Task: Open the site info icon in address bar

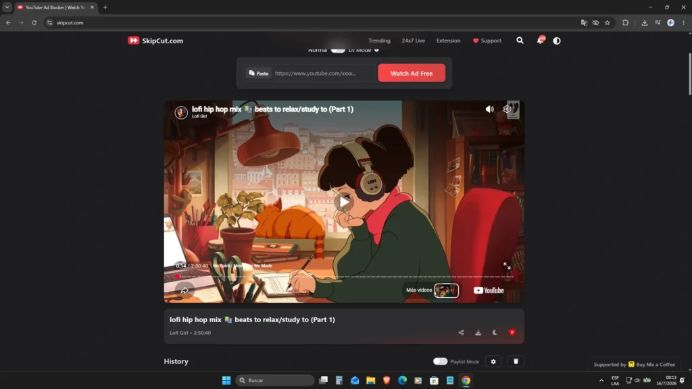Action: pos(49,22)
